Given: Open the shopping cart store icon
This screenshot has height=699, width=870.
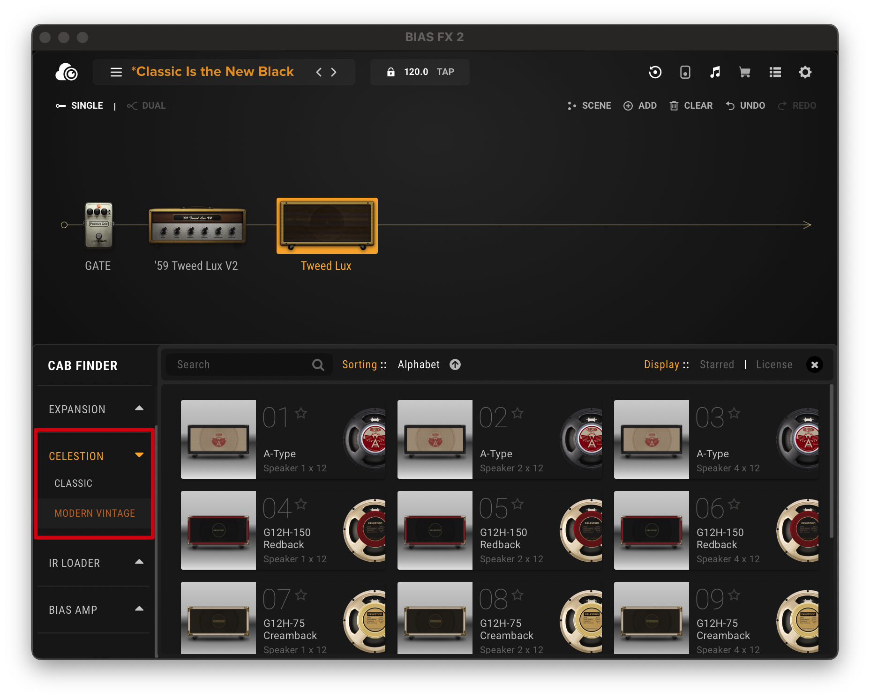Looking at the screenshot, I should 744,72.
